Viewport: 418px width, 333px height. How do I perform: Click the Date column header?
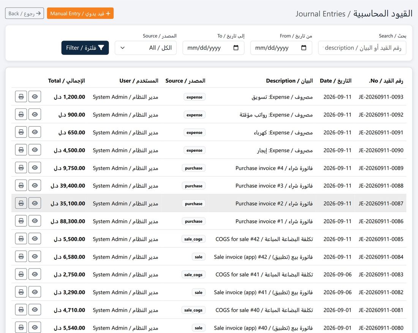pyautogui.click(x=336, y=80)
